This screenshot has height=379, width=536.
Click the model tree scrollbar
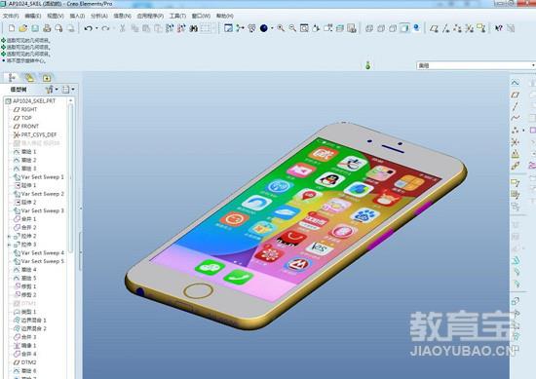(71, 177)
